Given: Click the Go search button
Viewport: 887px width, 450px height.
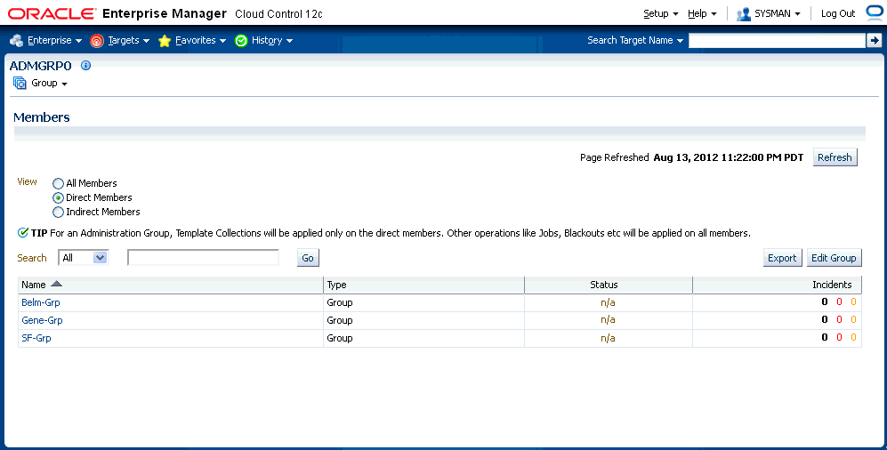Looking at the screenshot, I should click(308, 258).
